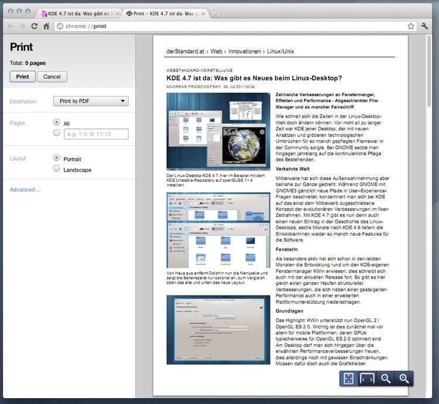Zoom out the print preview
The image size is (439, 404).
pos(386,379)
